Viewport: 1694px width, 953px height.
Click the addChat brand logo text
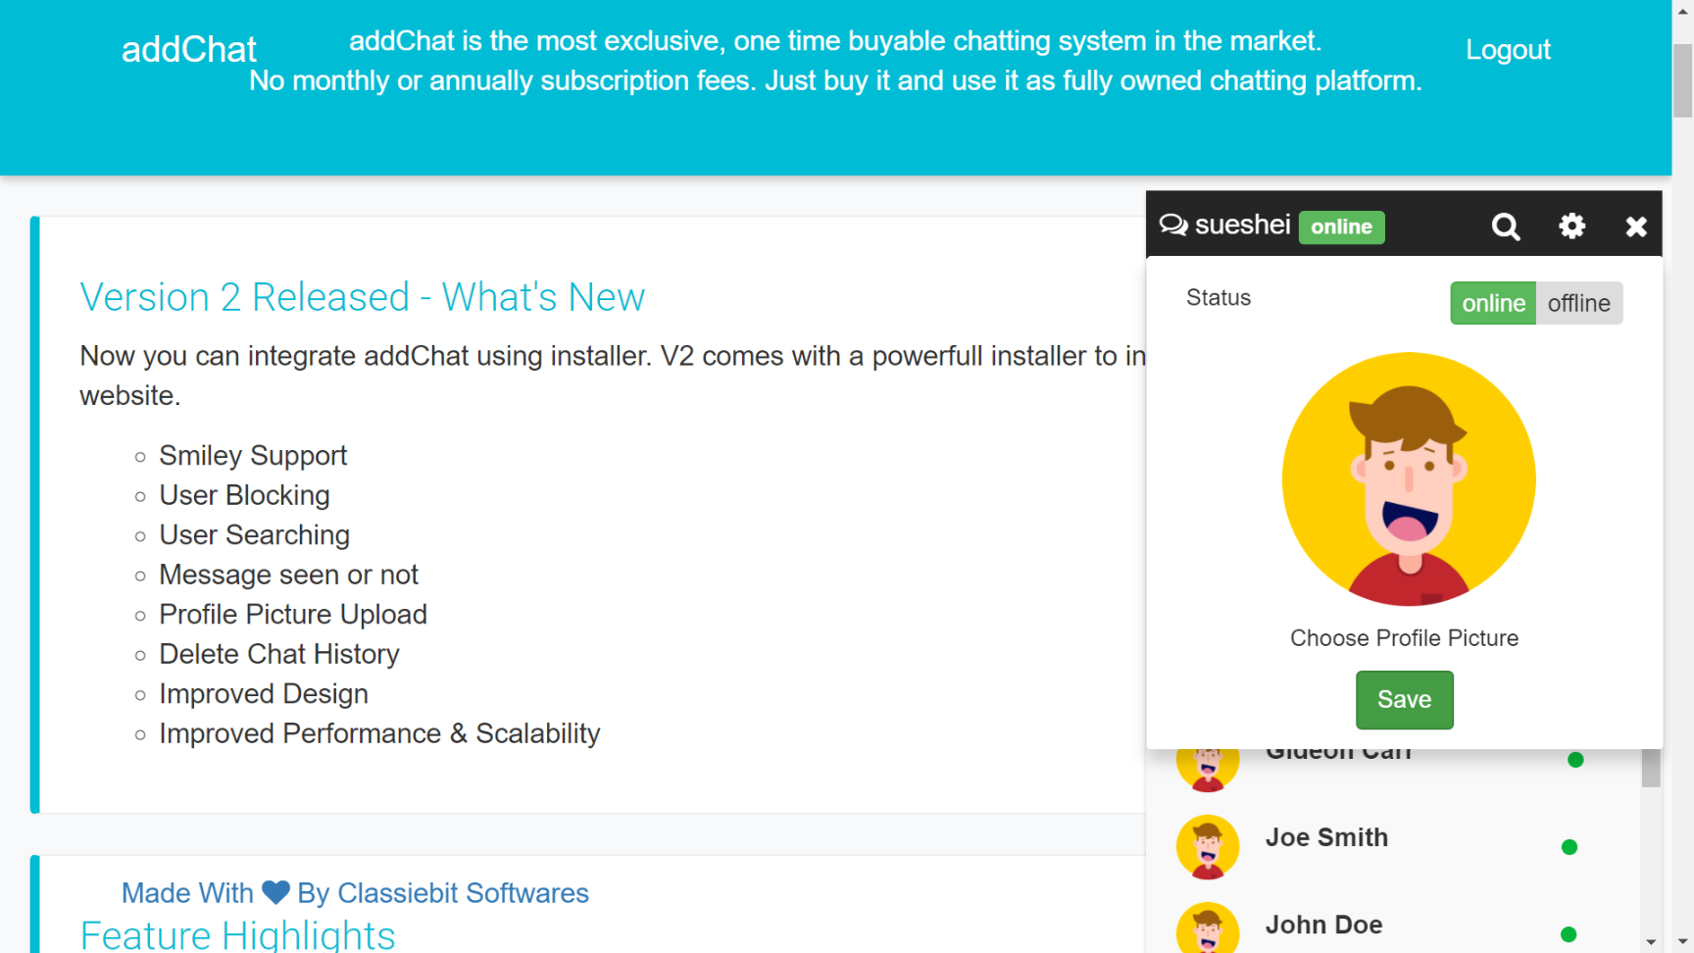[188, 50]
